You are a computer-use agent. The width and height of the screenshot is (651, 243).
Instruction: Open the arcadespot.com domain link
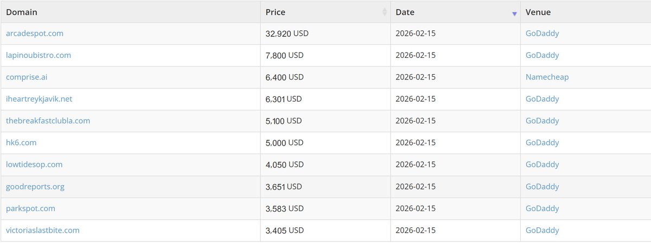pyautogui.click(x=35, y=34)
